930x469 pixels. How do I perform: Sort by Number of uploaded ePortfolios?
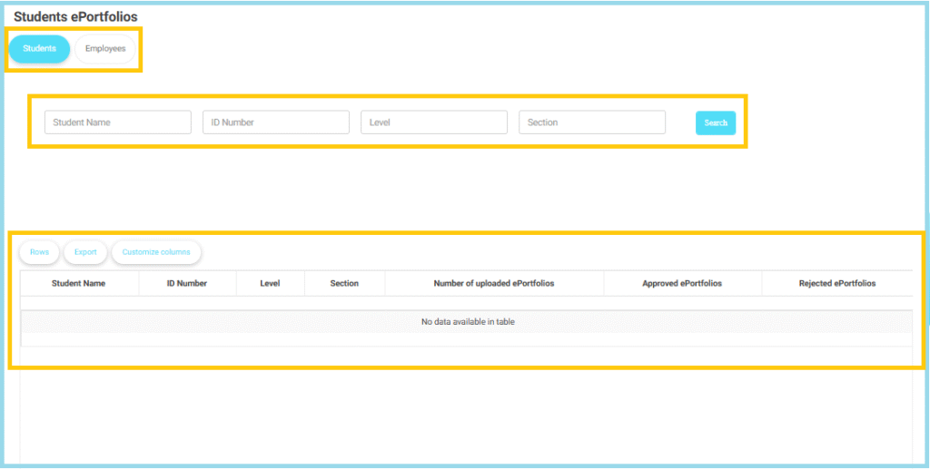click(494, 284)
